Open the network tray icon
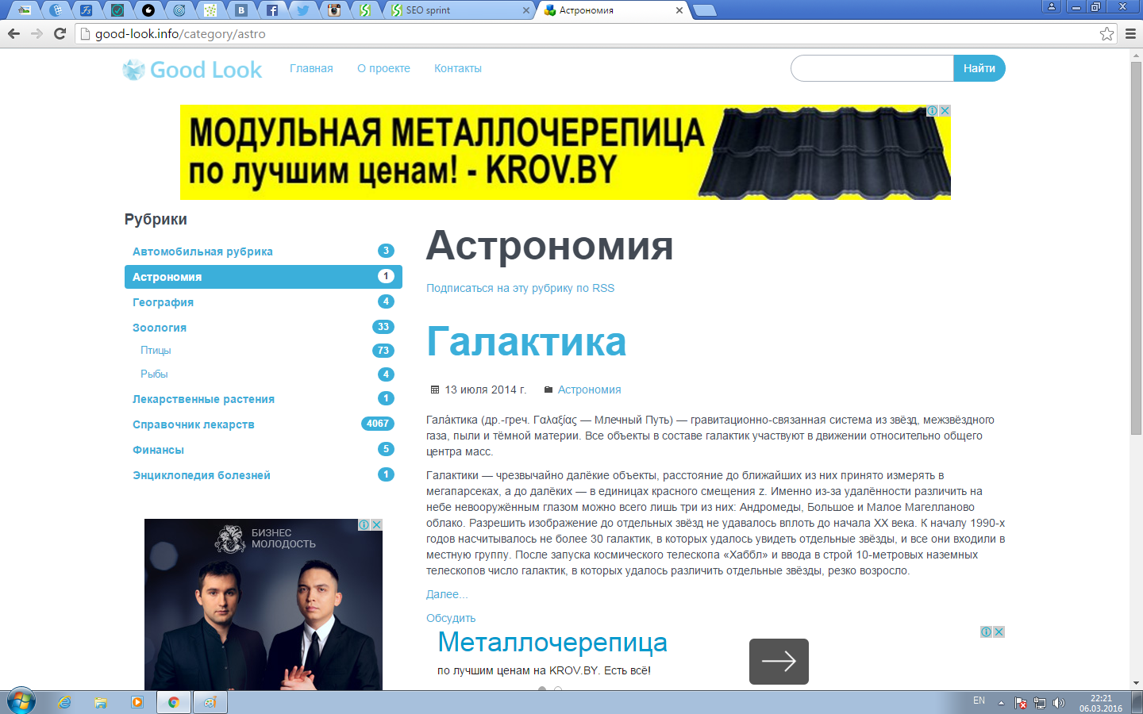Screen dimensions: 1143x714 pyautogui.click(x=1040, y=703)
